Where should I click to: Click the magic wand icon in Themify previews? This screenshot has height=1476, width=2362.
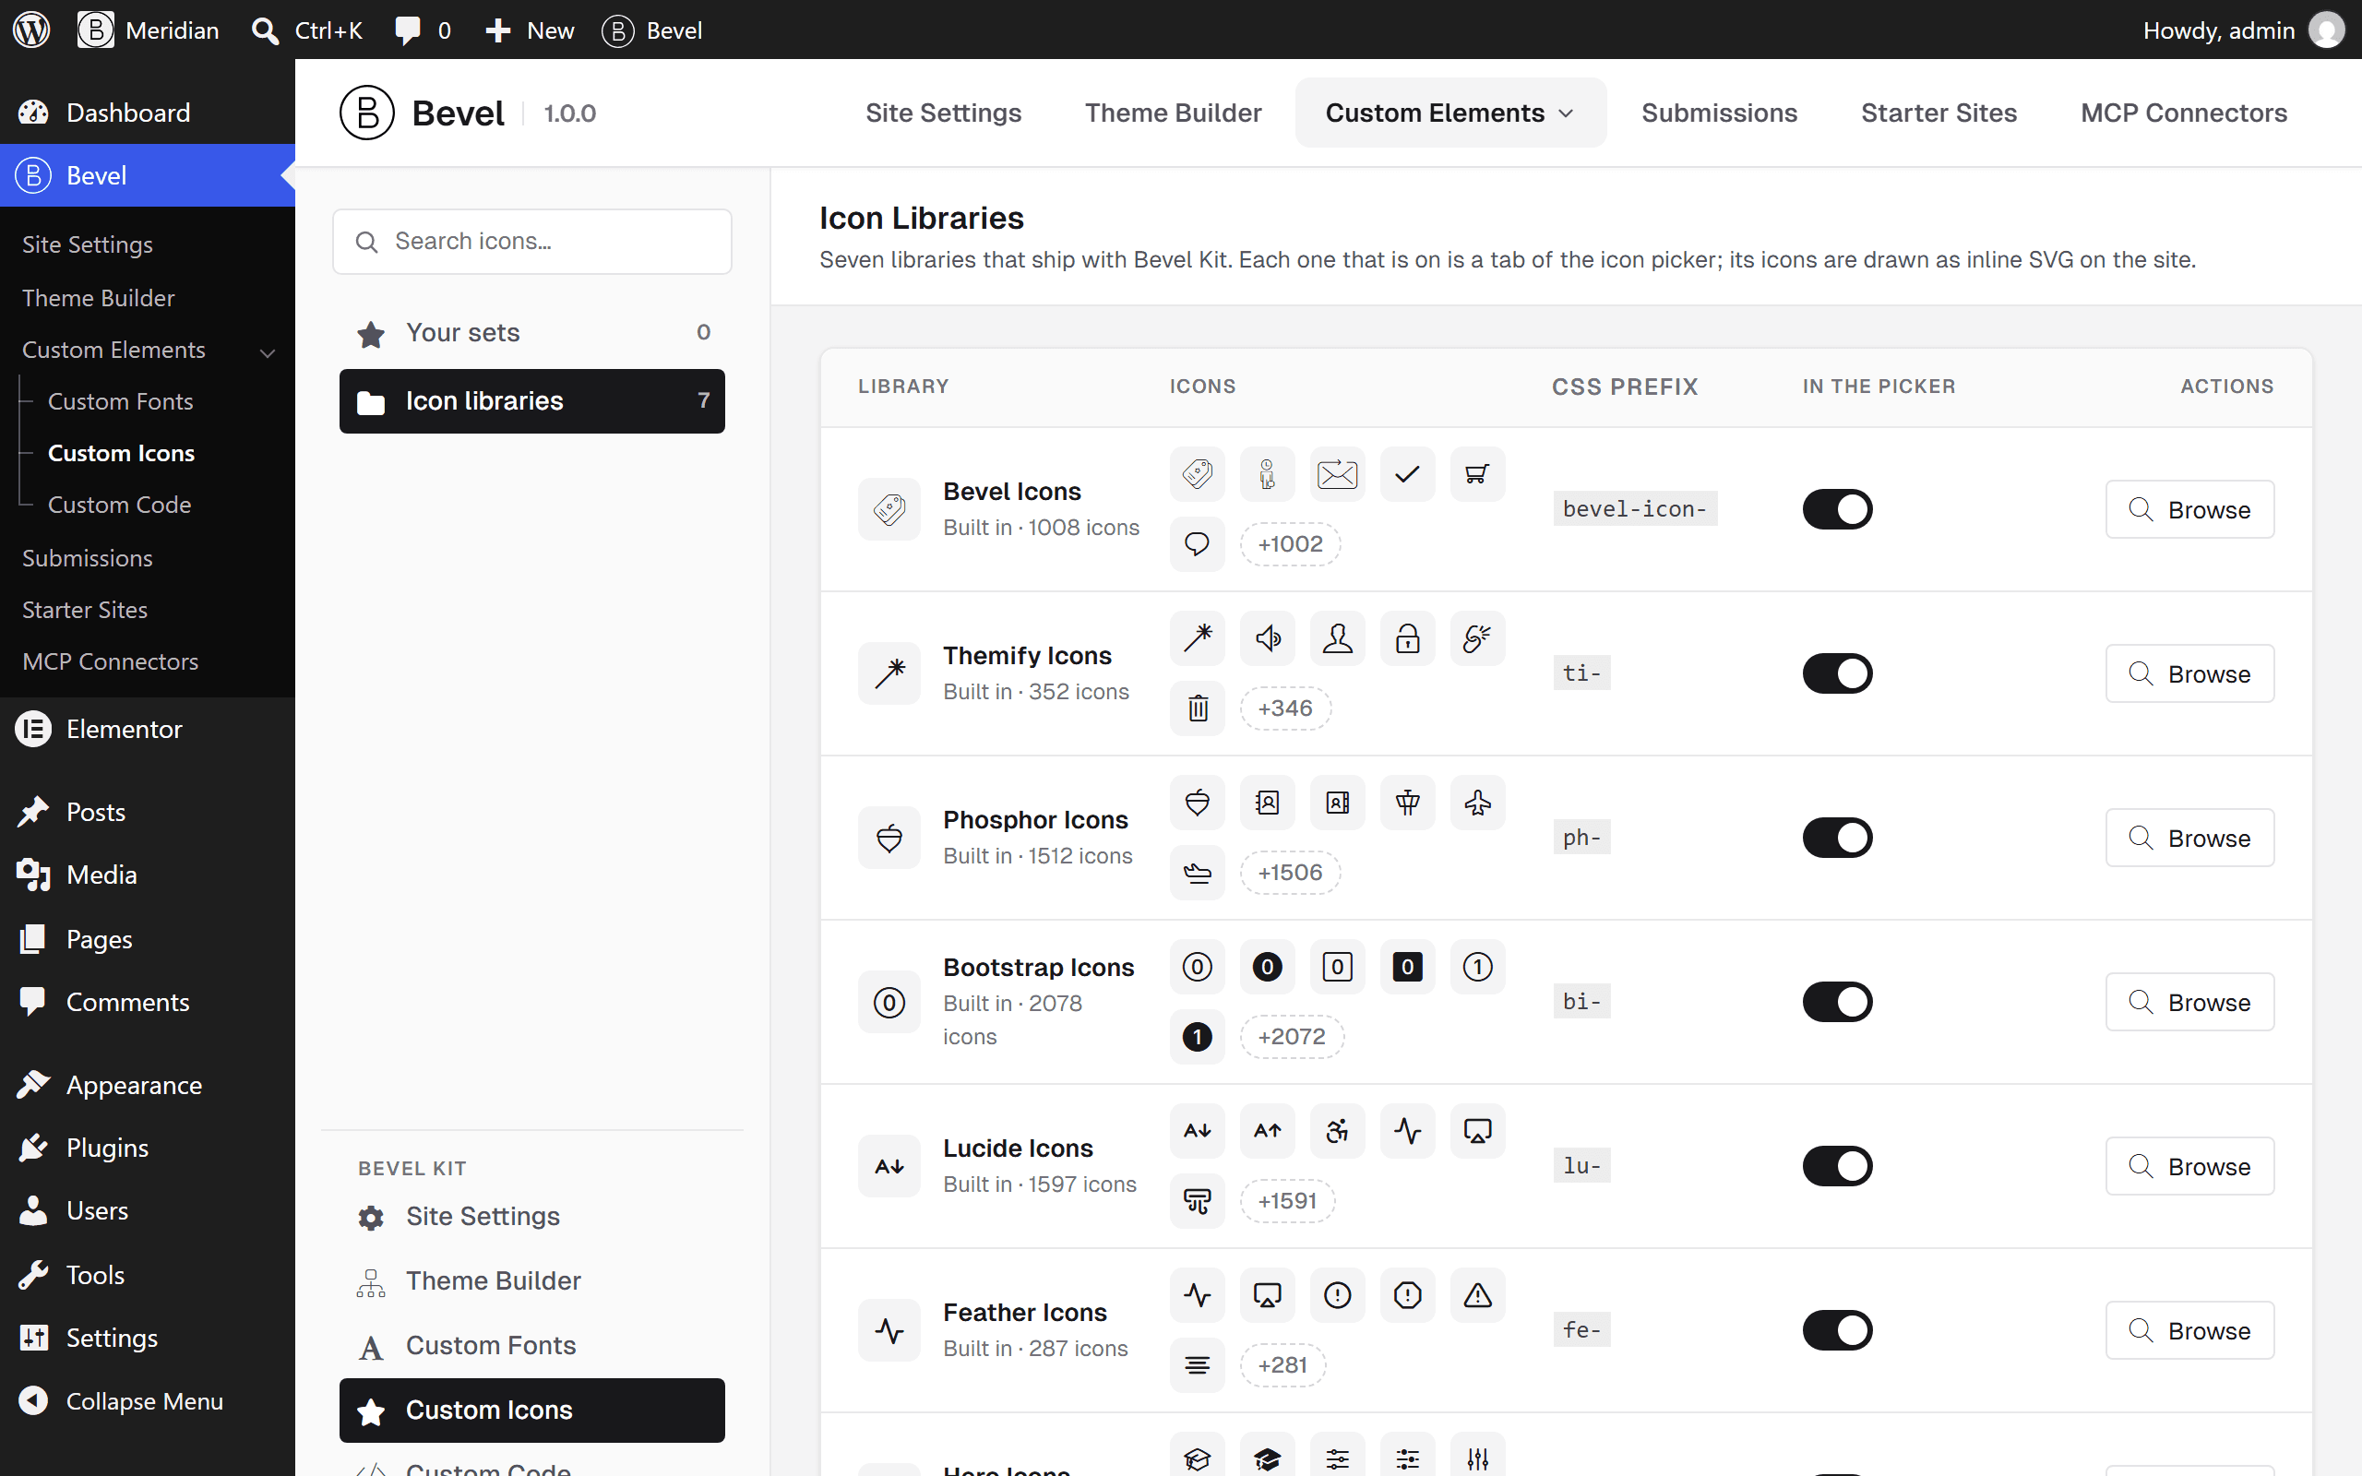(x=1198, y=638)
